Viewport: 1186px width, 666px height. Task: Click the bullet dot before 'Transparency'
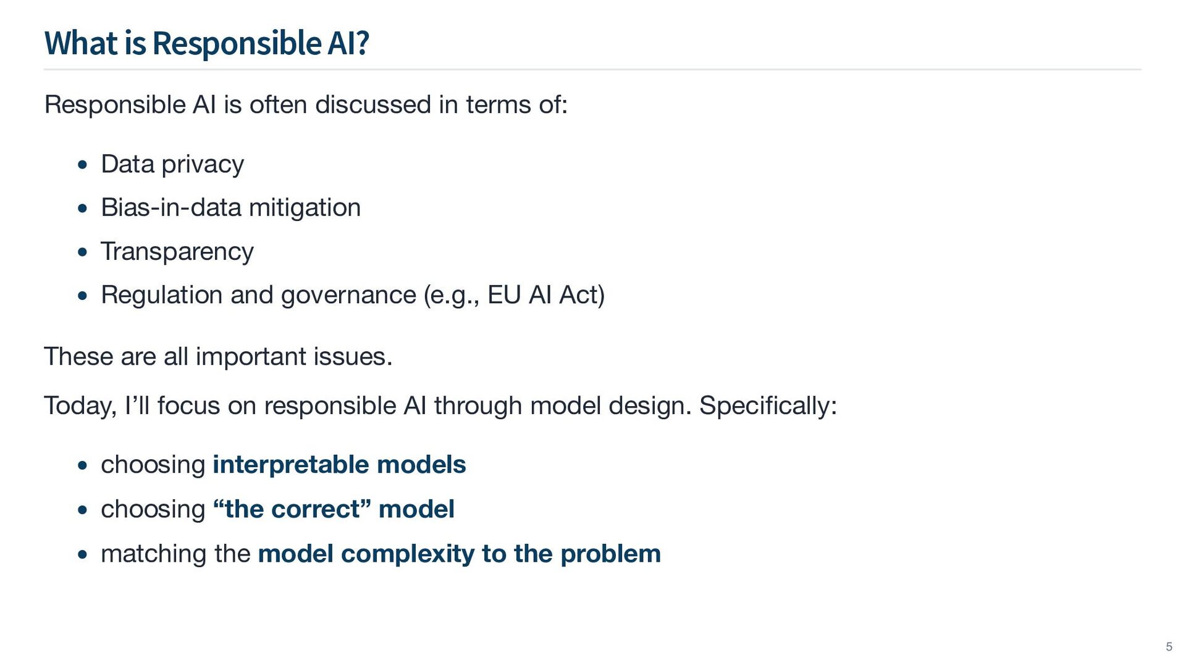coord(83,252)
